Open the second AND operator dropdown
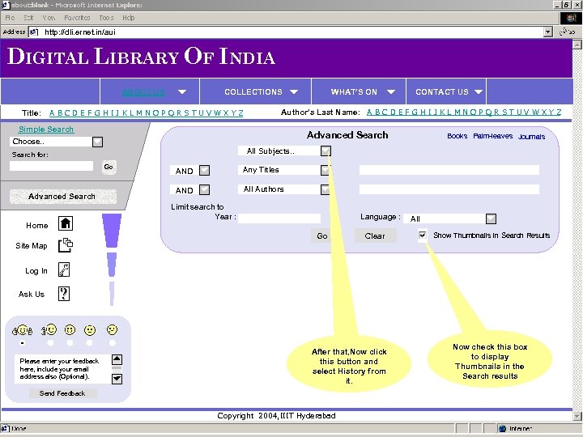583x437 pixels. click(205, 190)
